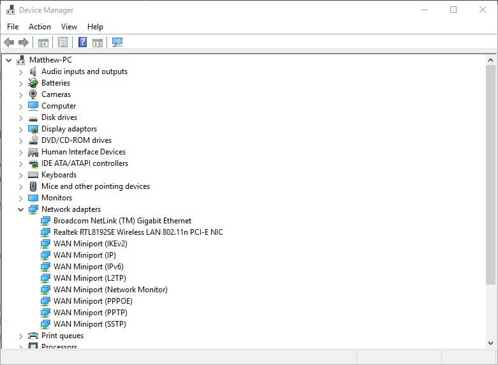Click the Matthew-PC label
Image resolution: width=498 pixels, height=365 pixels.
pos(50,60)
